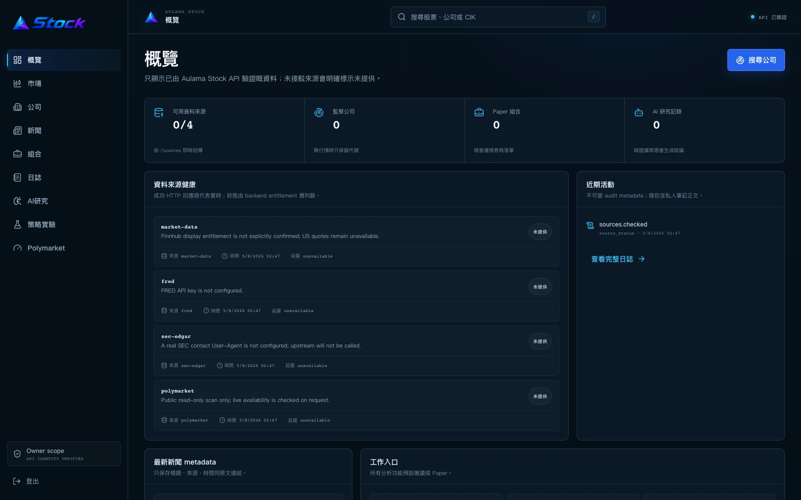Viewport: 801px width, 500px height.
Task: Open the sources.checked activity entry
Action: coord(680,228)
